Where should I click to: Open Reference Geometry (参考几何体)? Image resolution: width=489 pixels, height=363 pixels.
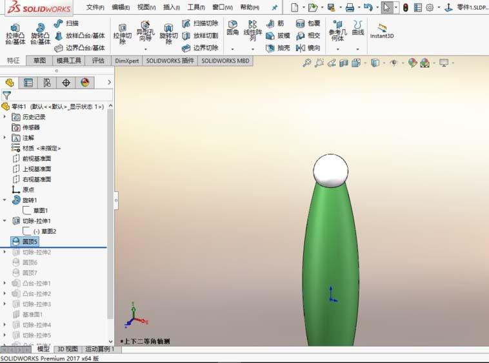(337, 30)
